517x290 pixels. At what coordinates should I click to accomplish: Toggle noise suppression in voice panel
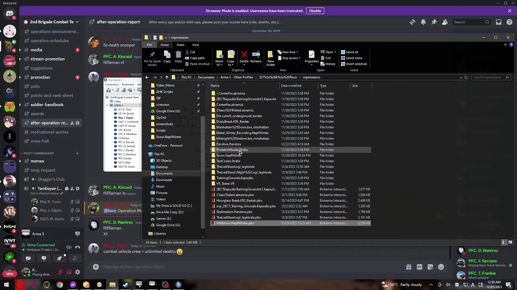click(x=69, y=247)
